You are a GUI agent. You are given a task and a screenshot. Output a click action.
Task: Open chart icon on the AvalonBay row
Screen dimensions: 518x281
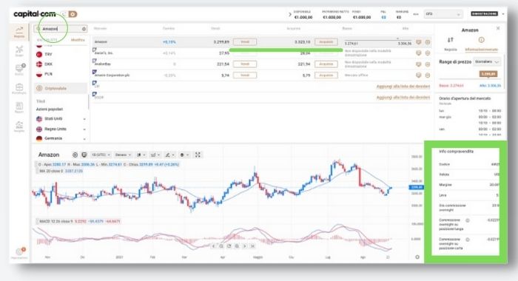point(419,64)
